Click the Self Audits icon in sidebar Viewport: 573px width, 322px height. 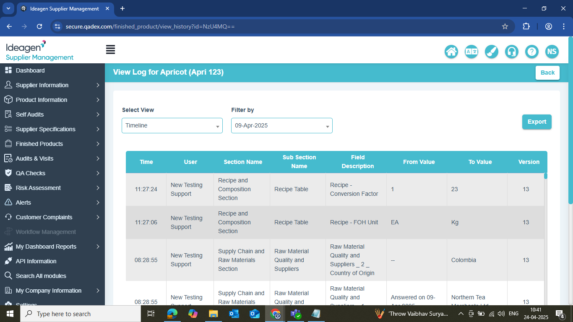(8, 114)
